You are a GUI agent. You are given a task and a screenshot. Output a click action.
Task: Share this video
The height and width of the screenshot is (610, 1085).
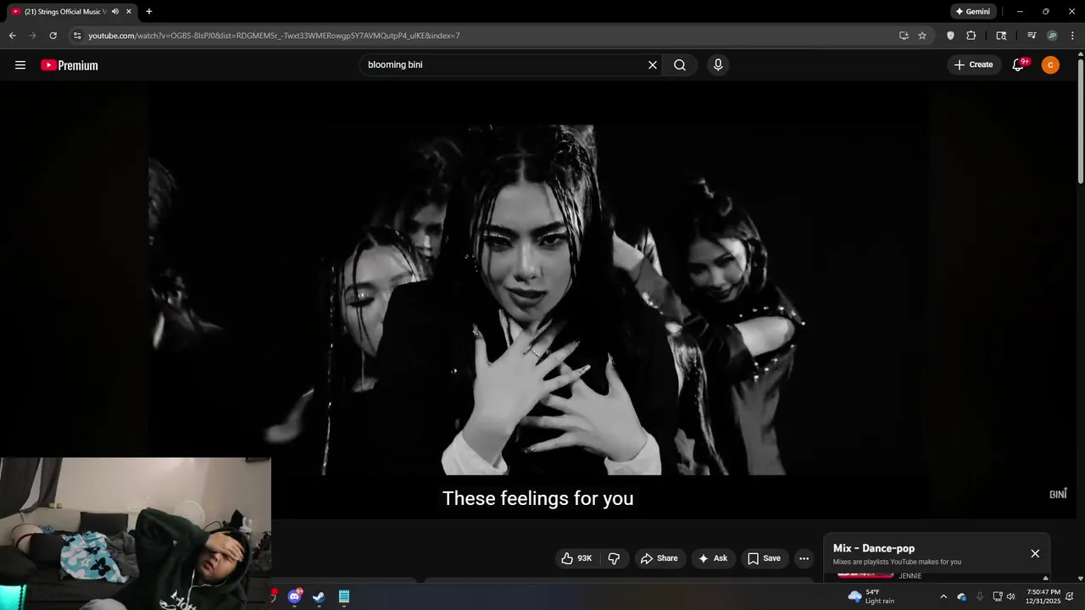659,558
